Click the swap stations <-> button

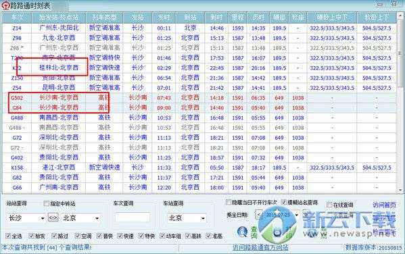53,218
